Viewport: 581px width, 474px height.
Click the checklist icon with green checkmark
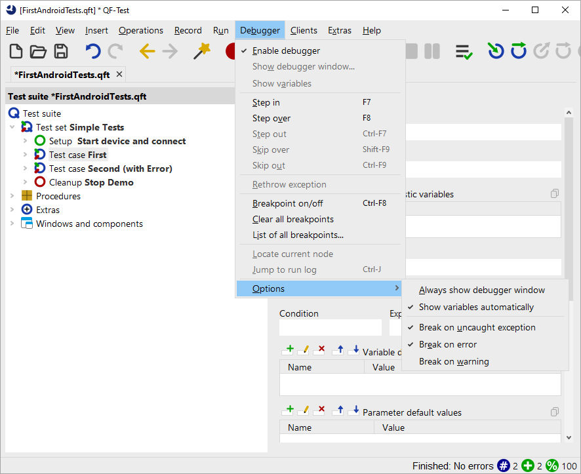pos(464,52)
